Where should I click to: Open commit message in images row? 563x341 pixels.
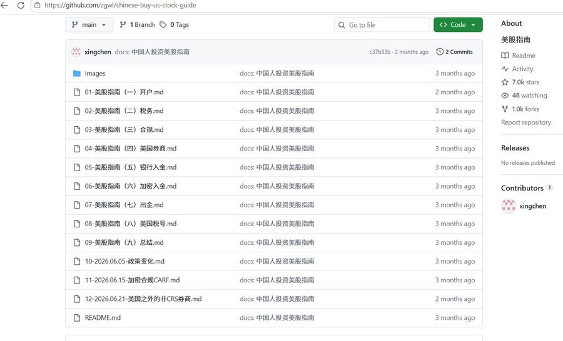(x=277, y=74)
